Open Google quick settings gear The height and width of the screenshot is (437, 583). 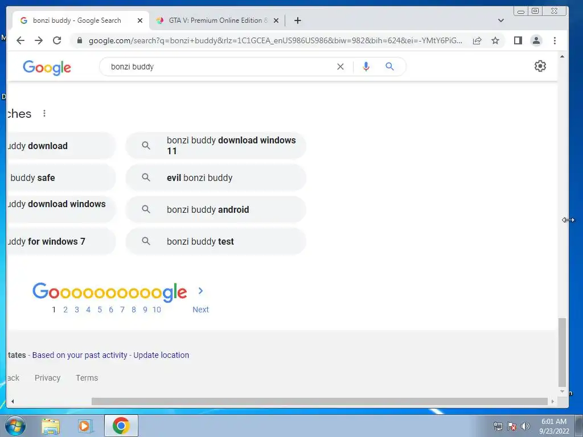point(540,66)
